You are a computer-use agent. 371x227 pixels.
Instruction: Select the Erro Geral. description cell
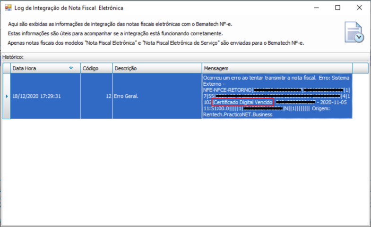point(157,96)
